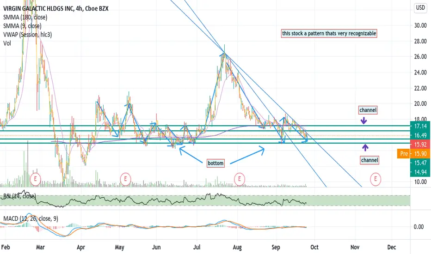431x254 pixels.
Task: Click the Oct label on the time axis
Action: tap(314, 247)
